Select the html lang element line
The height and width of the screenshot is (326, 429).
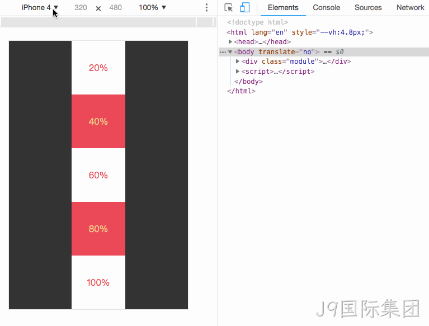coord(300,32)
